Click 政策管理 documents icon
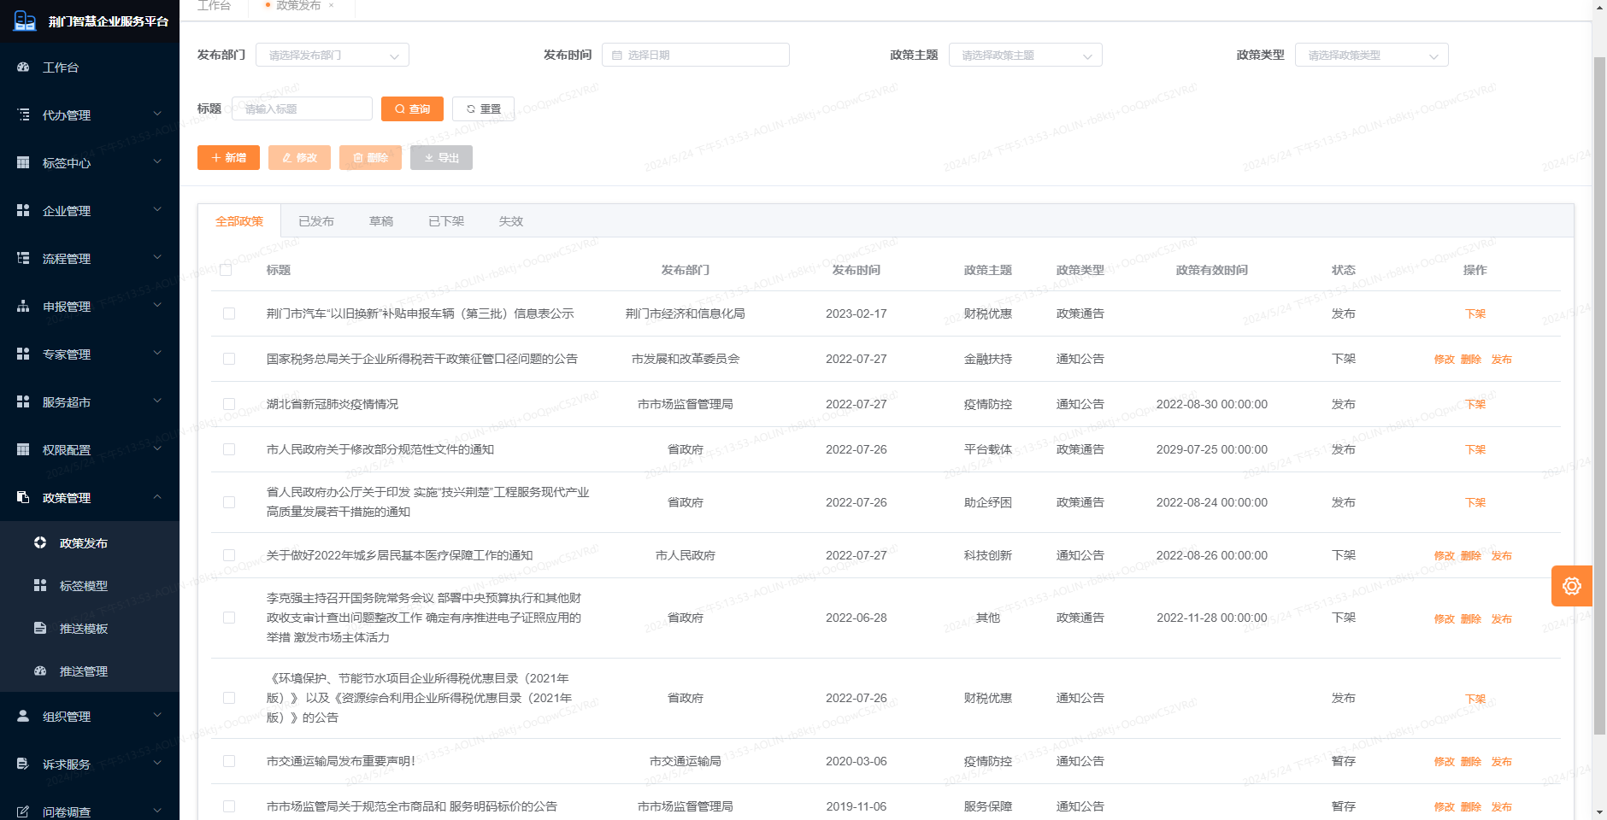This screenshot has height=820, width=1607. point(23,497)
